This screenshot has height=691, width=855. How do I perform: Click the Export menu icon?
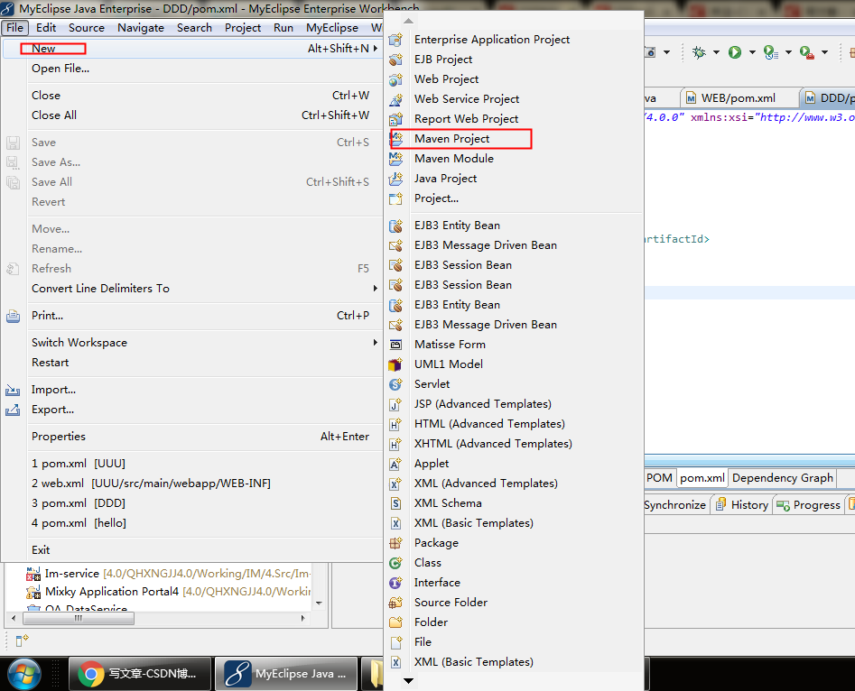(x=13, y=410)
